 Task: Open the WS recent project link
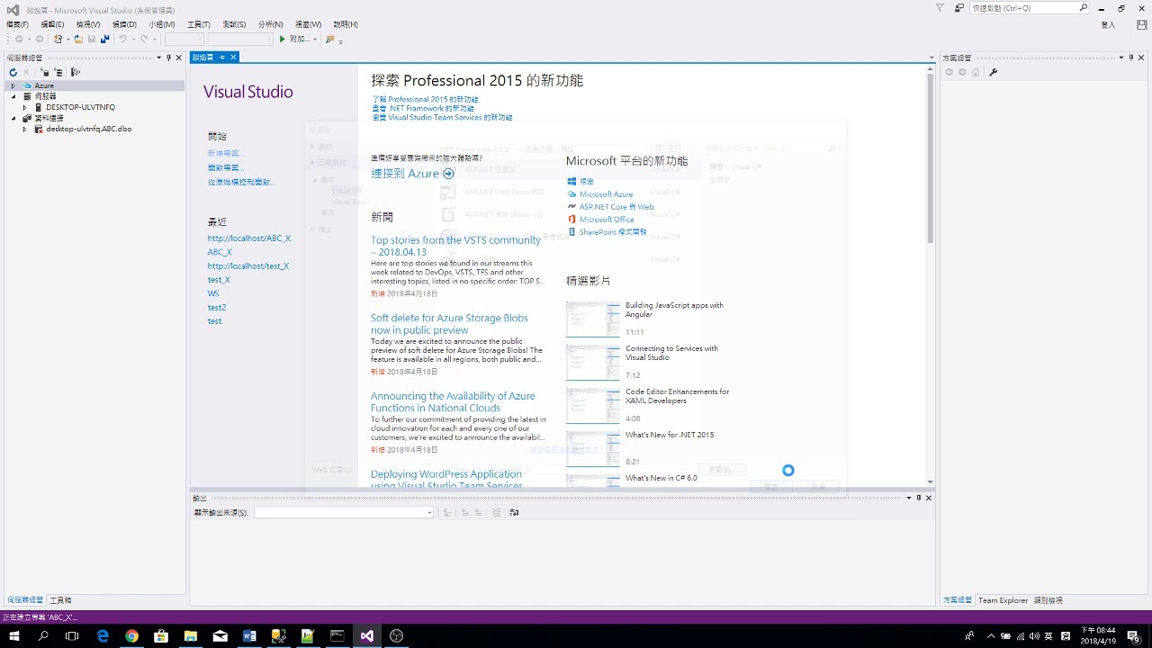click(x=213, y=293)
